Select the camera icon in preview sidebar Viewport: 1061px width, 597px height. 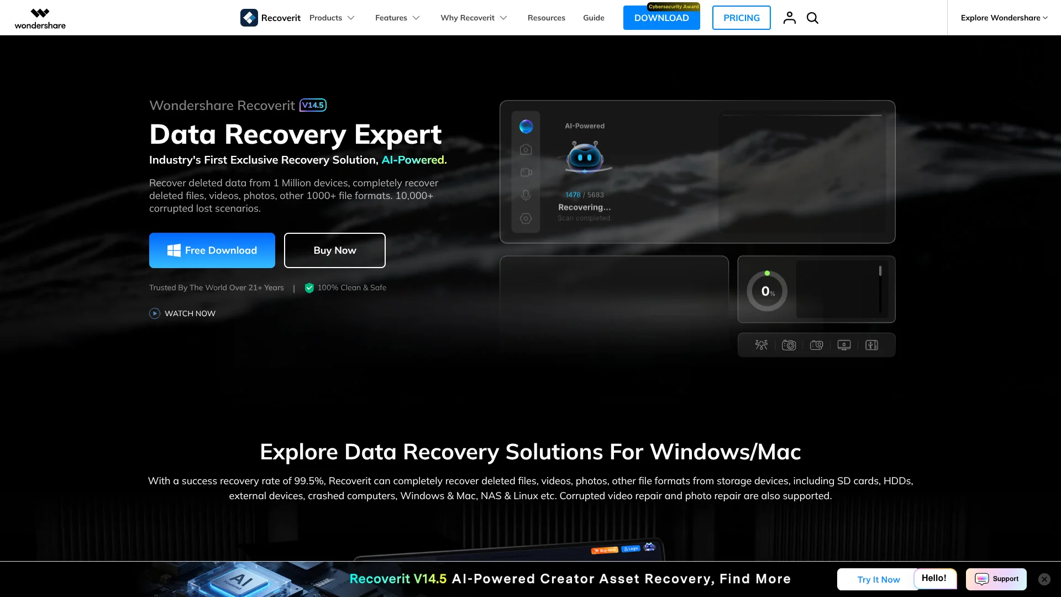[x=526, y=150]
